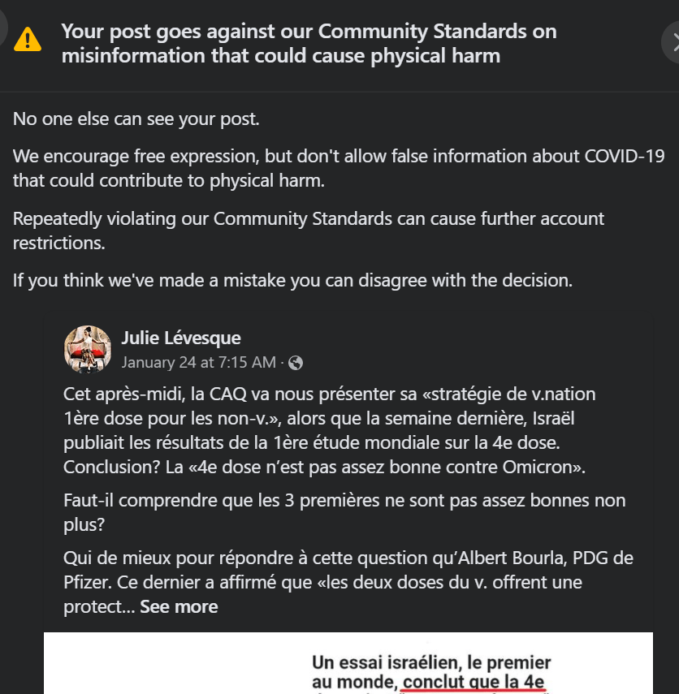Click the globe public audience icon
Viewport: 679px width, 694px height.
click(296, 362)
